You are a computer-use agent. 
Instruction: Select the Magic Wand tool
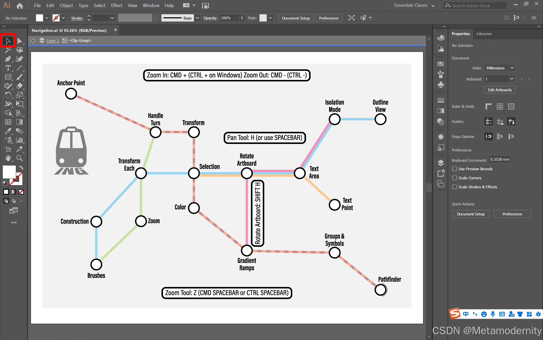[x=8, y=50]
